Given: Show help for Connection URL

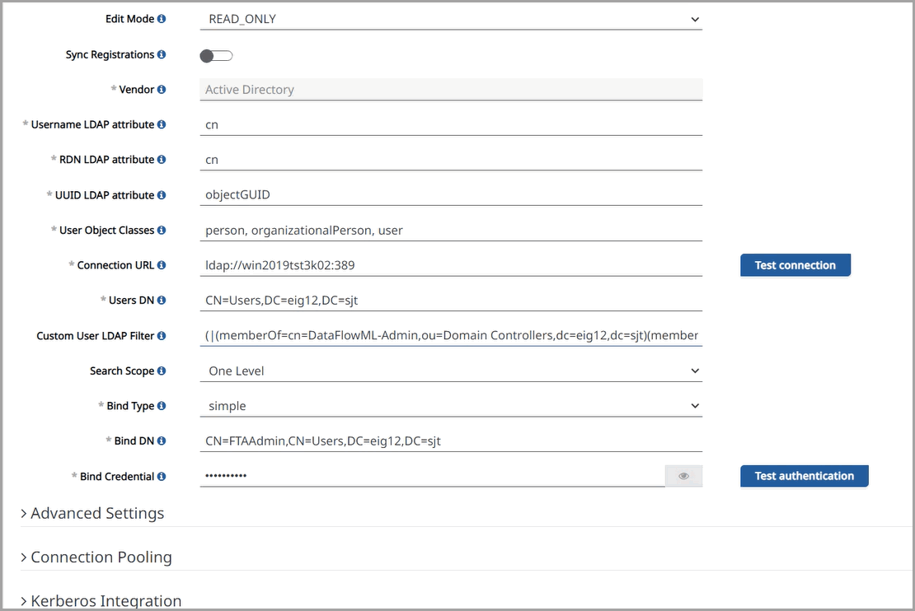Looking at the screenshot, I should [162, 265].
